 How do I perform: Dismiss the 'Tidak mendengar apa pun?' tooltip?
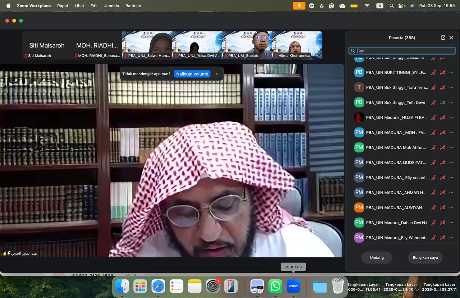pyautogui.click(x=217, y=74)
